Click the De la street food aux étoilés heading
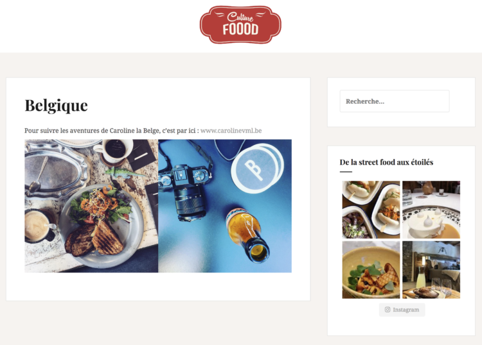This screenshot has width=482, height=345. pos(386,162)
